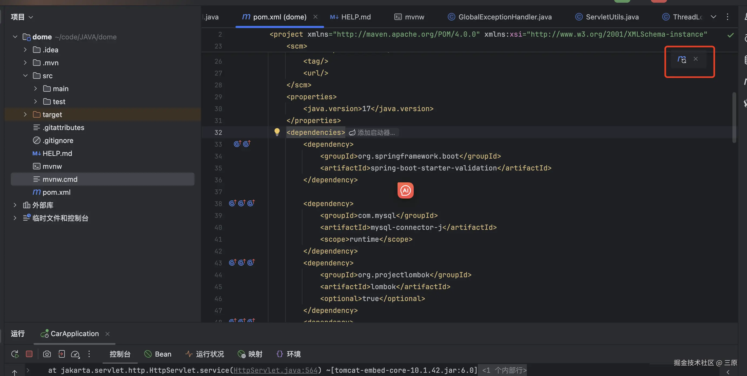Collapse the src folder
Image resolution: width=747 pixels, height=376 pixels.
[x=25, y=76]
